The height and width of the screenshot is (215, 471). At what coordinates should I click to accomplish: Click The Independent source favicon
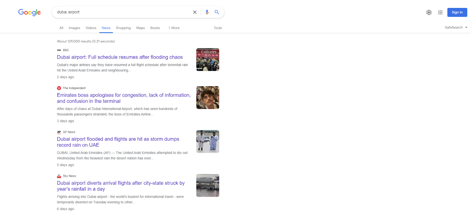pos(59,88)
